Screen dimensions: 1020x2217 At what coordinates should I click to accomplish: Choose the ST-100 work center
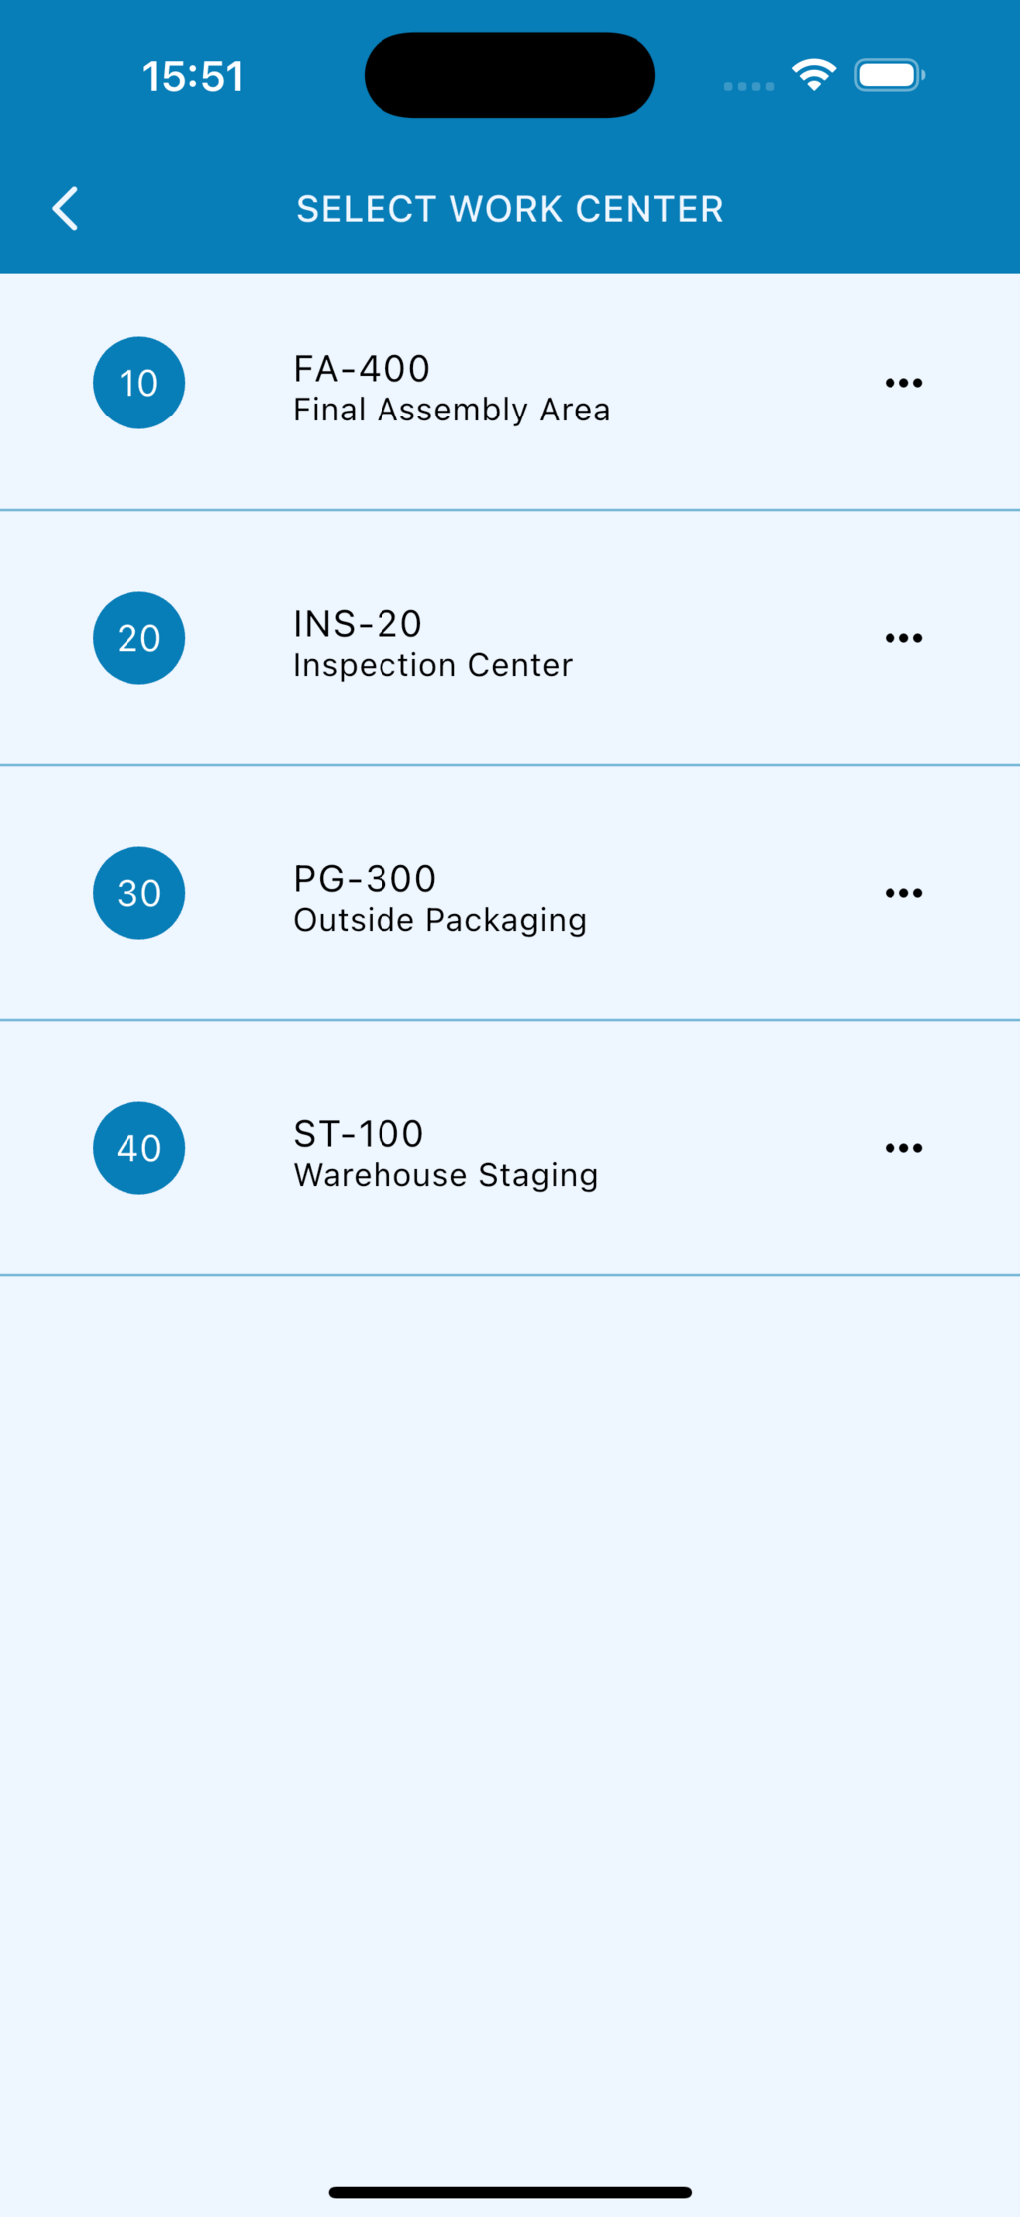click(x=359, y=1134)
